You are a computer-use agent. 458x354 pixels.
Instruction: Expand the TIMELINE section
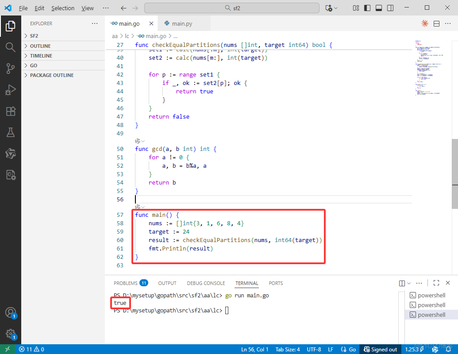[x=63, y=55]
